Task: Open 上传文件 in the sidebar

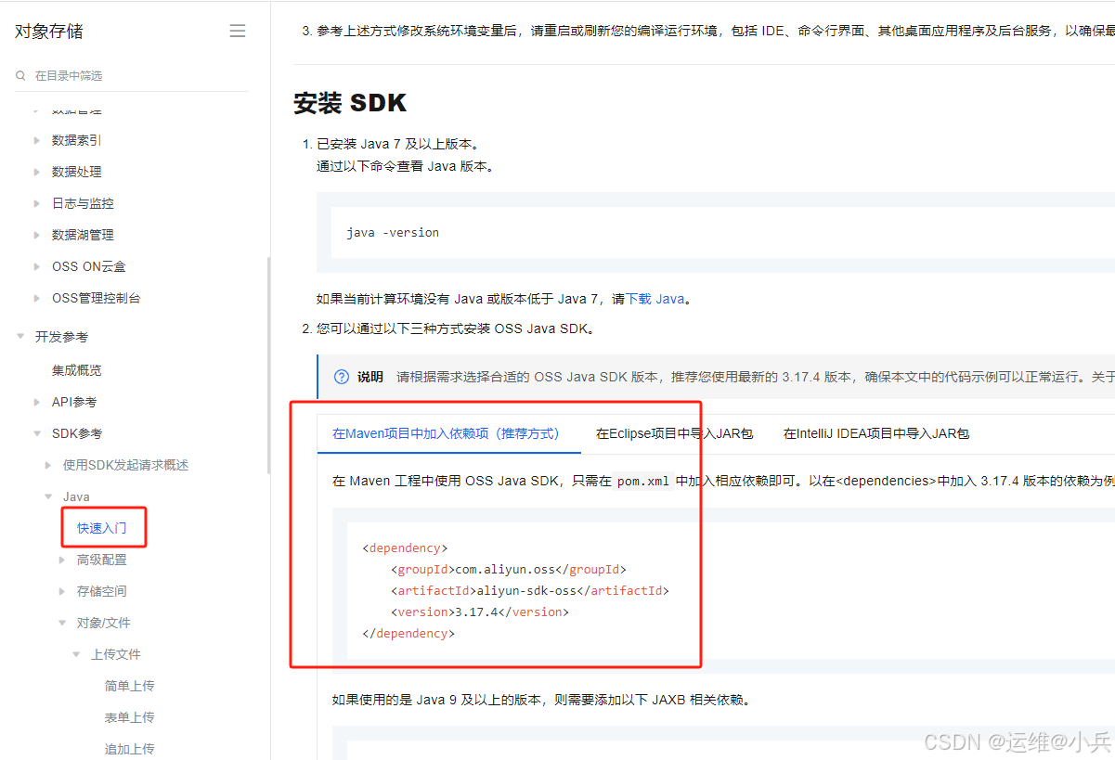Action: pyautogui.click(x=116, y=654)
